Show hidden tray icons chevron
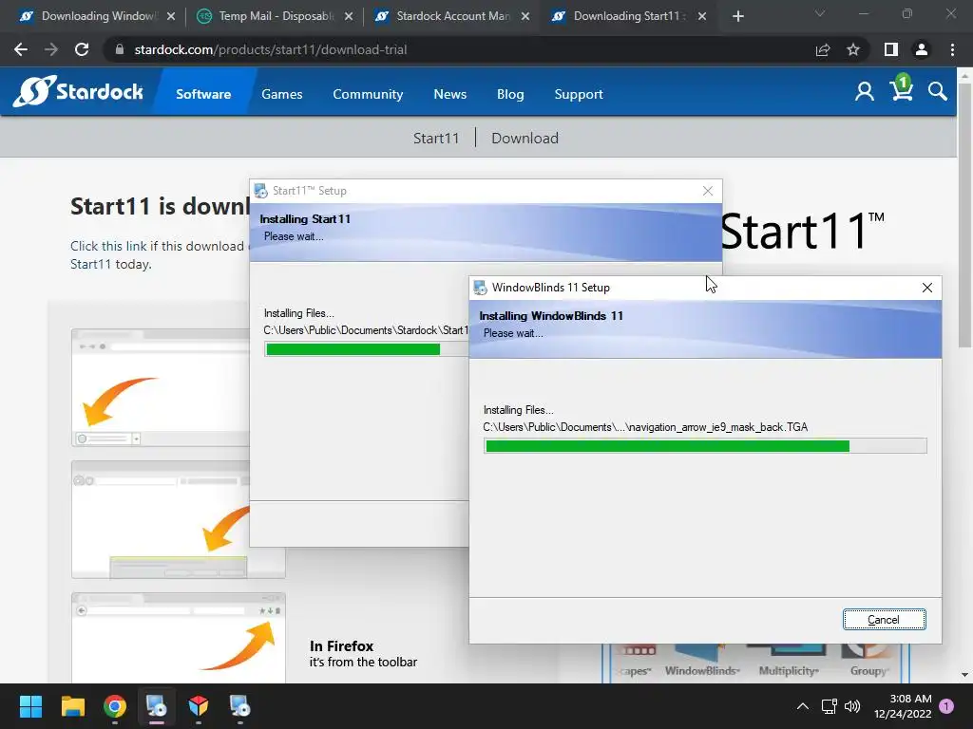Image resolution: width=973 pixels, height=729 pixels. click(802, 706)
